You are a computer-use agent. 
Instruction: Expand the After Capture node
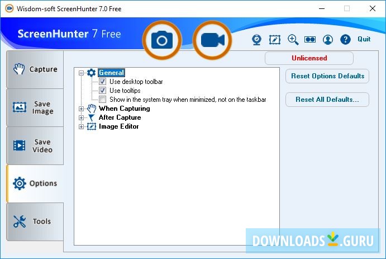81,118
